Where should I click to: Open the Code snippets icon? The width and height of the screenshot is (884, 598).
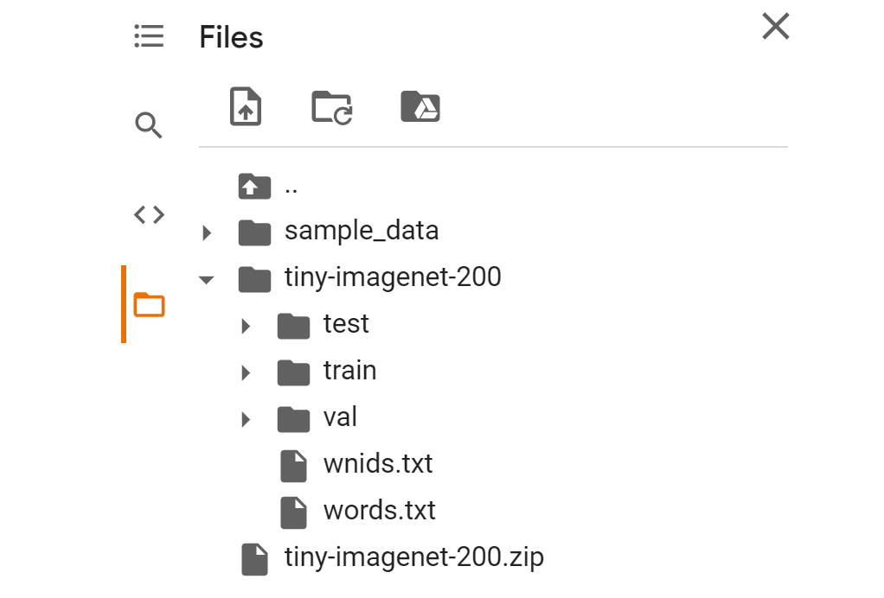pos(149,215)
